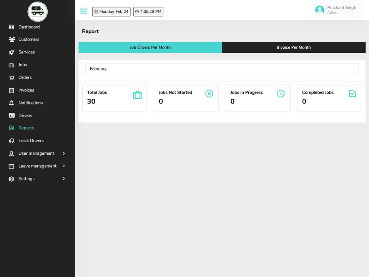The image size is (369, 277).
Task: Expand the Leave management chevron
Action: pyautogui.click(x=64, y=166)
